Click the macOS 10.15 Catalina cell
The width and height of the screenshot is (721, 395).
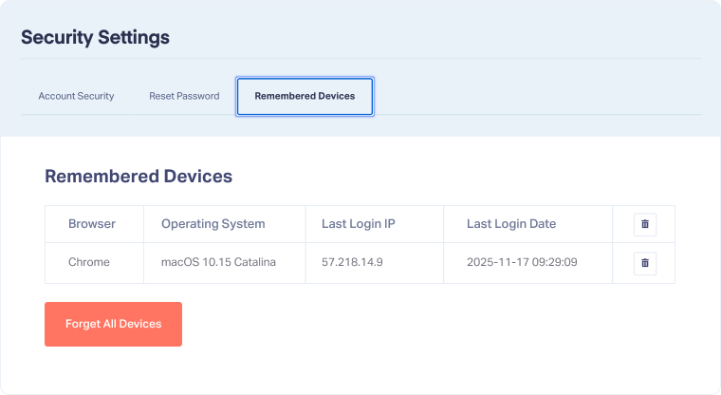(218, 262)
